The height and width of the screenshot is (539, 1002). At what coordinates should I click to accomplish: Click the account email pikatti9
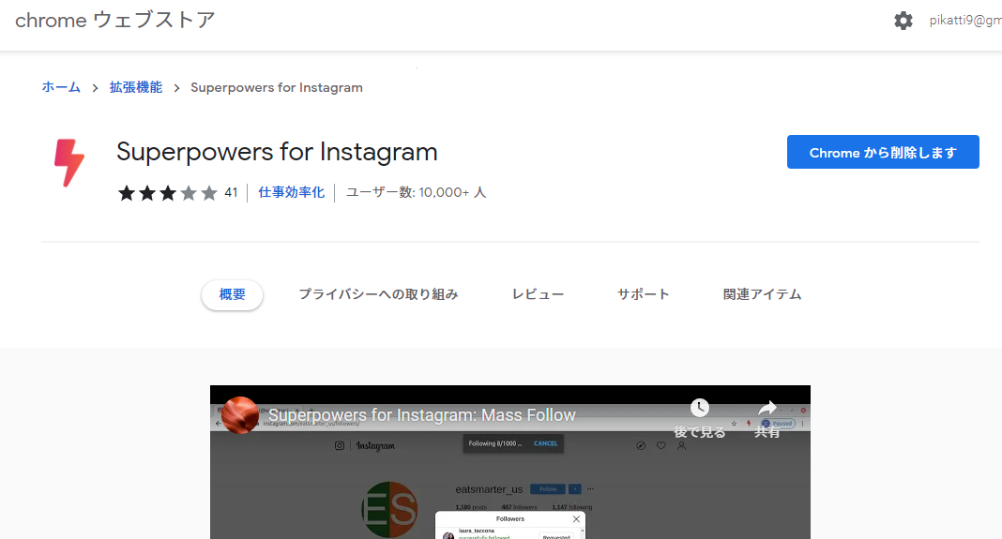pyautogui.click(x=964, y=21)
